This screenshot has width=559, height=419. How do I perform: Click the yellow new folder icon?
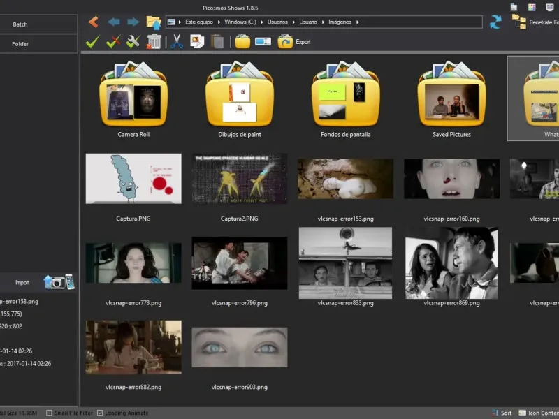242,42
